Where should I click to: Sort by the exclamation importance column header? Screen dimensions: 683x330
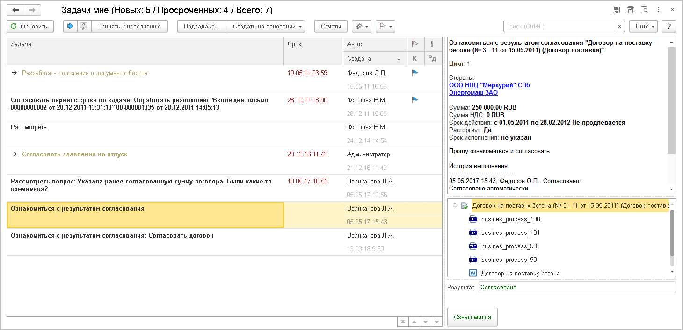(x=432, y=44)
